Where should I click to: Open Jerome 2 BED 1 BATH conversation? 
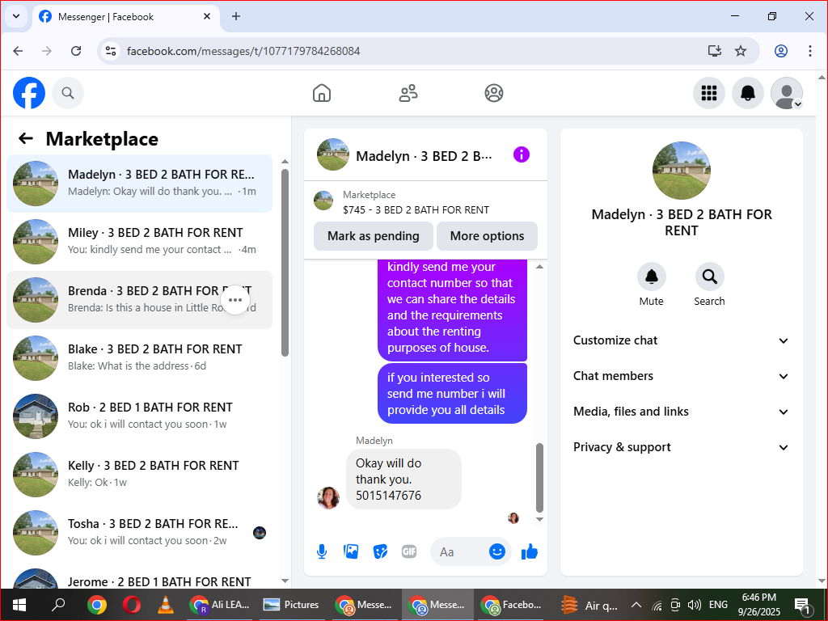139,578
